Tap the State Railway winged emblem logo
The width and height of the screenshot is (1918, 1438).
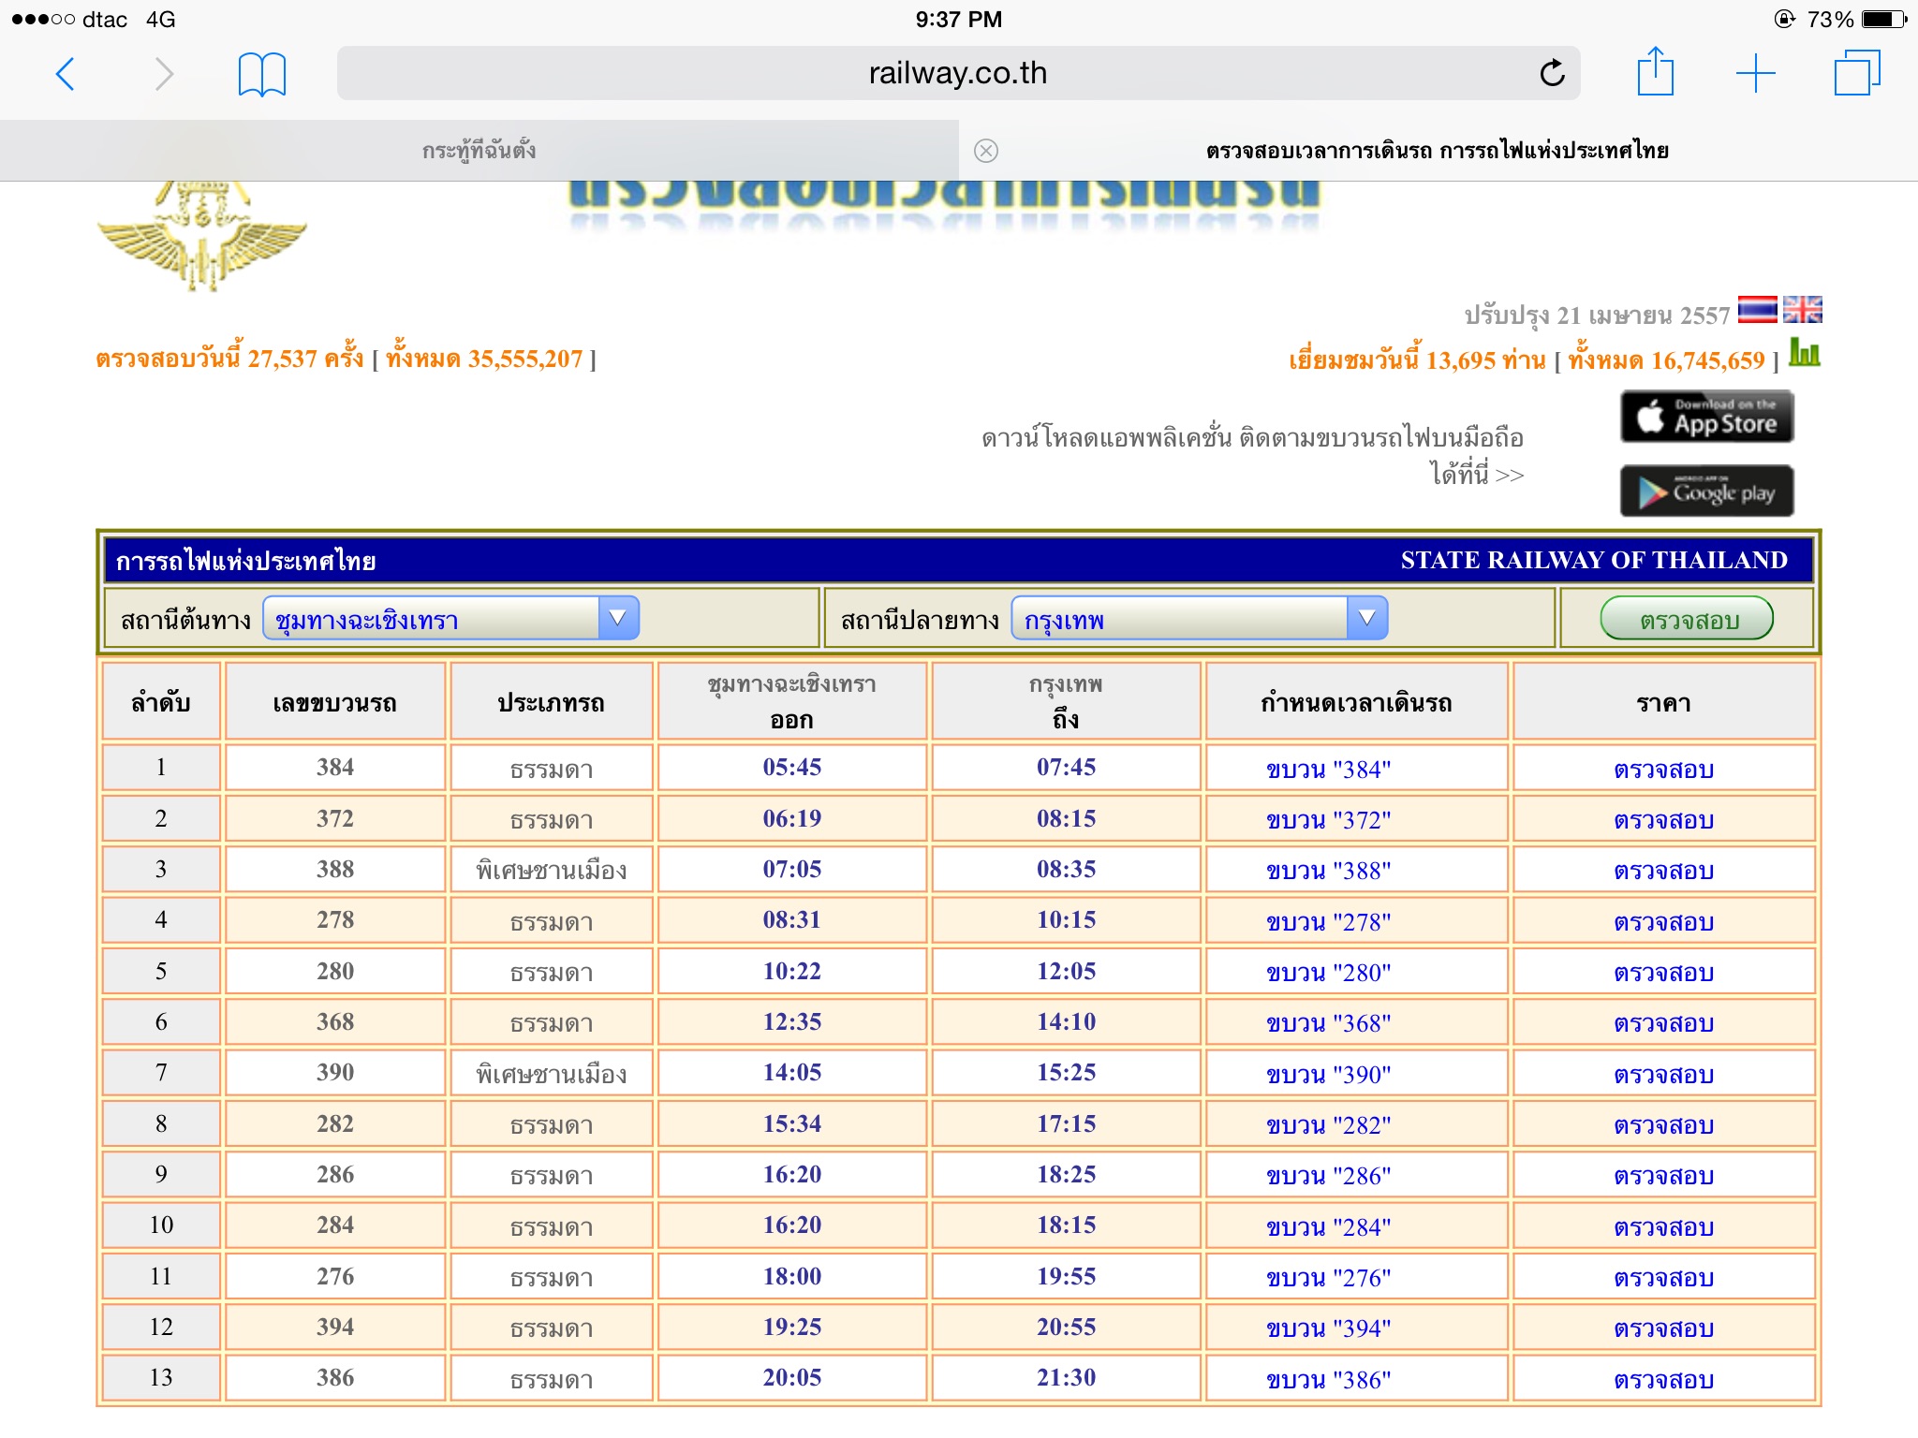(202, 237)
